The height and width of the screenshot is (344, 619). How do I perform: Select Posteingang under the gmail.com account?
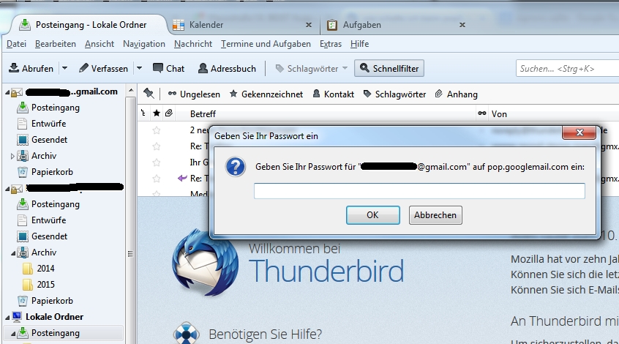(56, 108)
